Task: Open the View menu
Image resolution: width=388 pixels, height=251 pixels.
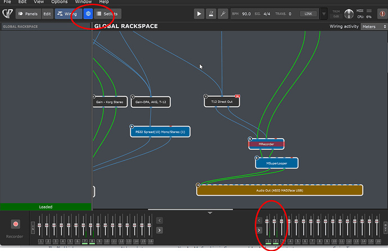Action: (x=39, y=2)
